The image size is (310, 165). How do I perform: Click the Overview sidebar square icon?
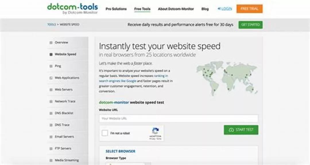click(x=51, y=43)
